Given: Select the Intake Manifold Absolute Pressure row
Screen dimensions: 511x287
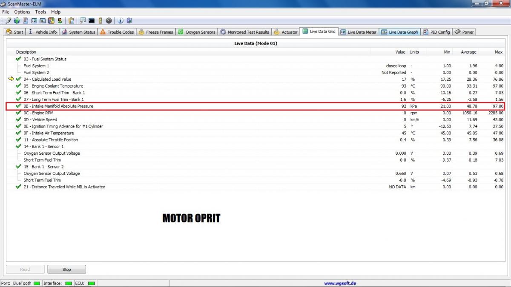Looking at the screenshot, I should [58, 106].
